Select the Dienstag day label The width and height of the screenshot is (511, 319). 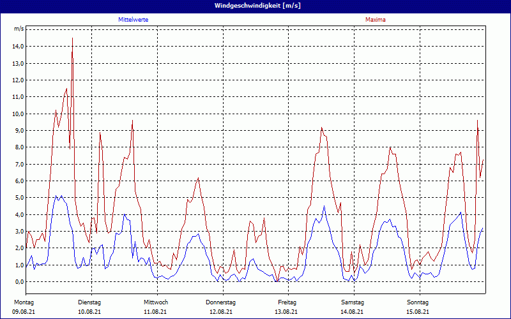coord(89,302)
